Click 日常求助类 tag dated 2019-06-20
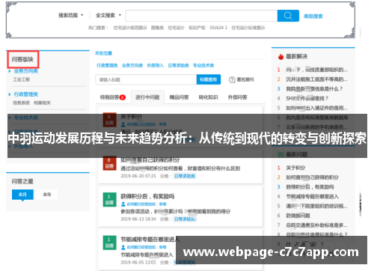374x271 pixels. (185, 176)
